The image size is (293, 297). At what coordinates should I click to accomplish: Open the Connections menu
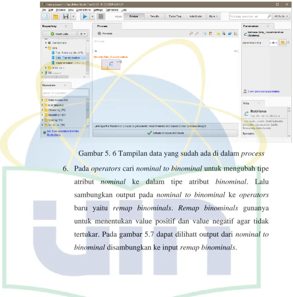(84, 10)
